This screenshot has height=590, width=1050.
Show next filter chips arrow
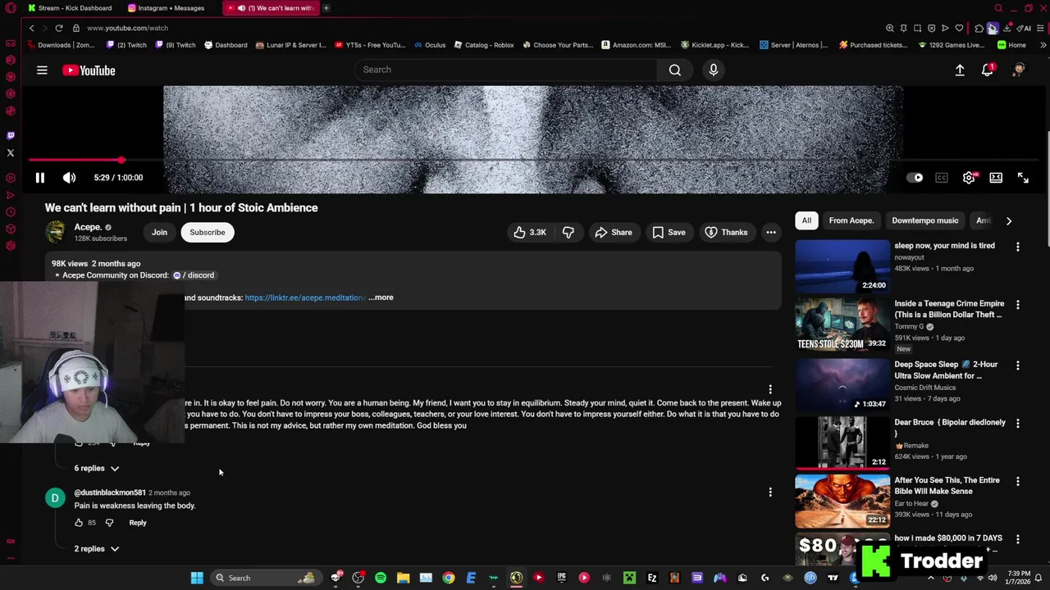click(1008, 220)
